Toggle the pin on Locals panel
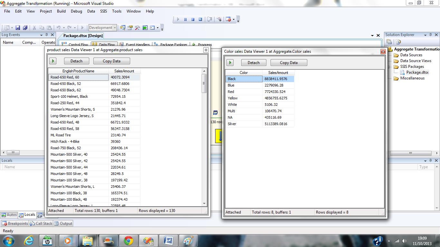Screen dimensions: 440x247 coord(431,160)
